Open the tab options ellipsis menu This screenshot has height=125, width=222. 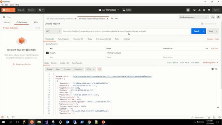tap(116, 18)
